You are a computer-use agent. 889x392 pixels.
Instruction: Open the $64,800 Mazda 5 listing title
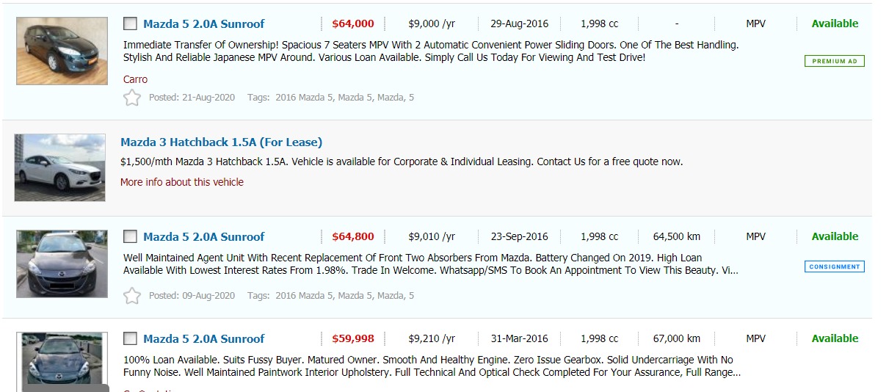[x=203, y=237]
